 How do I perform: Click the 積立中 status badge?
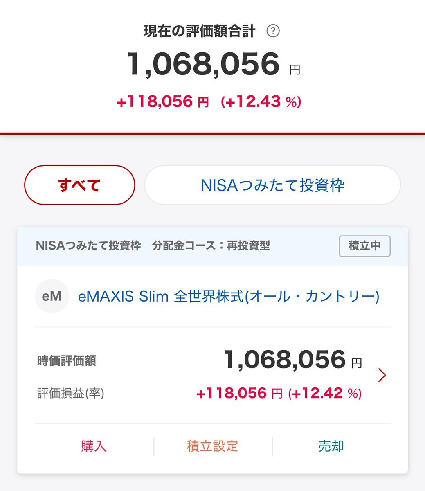coord(364,246)
